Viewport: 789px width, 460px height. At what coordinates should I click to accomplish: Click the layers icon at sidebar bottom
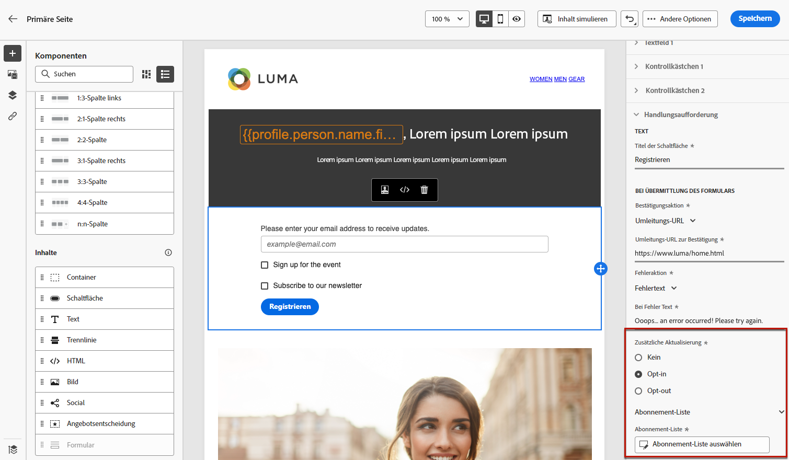[x=13, y=449]
